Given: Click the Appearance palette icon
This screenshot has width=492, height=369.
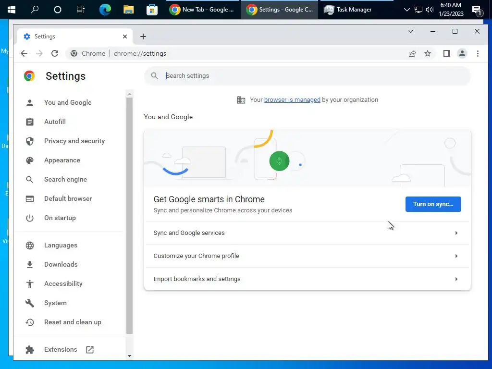Looking at the screenshot, I should [30, 160].
